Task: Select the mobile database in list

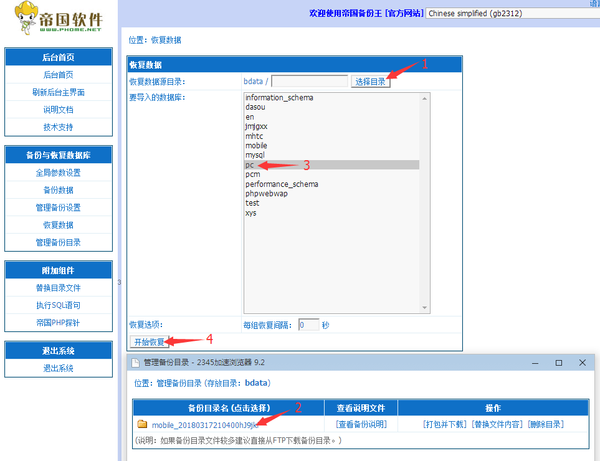Action: pos(255,146)
